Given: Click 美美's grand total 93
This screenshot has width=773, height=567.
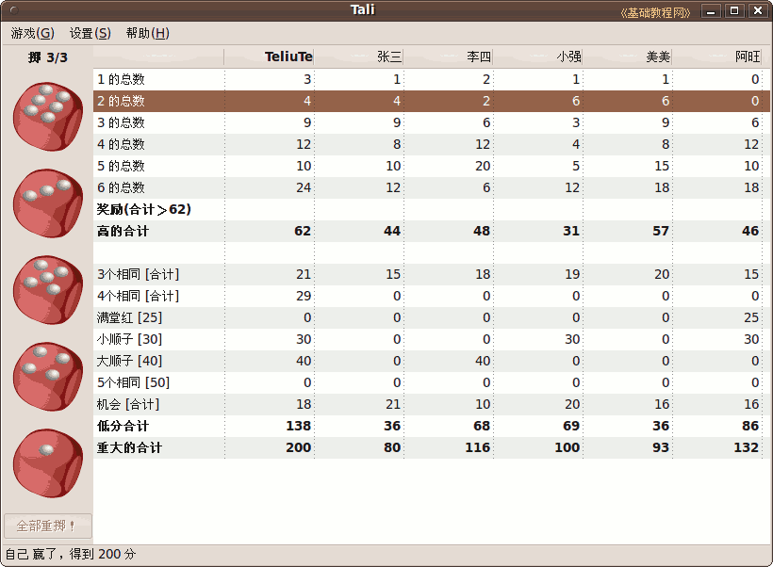Looking at the screenshot, I should click(661, 447).
